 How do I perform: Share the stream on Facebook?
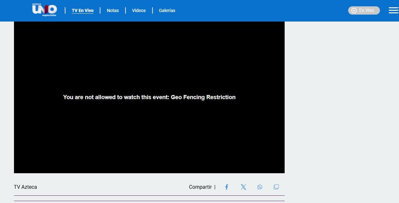pyautogui.click(x=227, y=187)
